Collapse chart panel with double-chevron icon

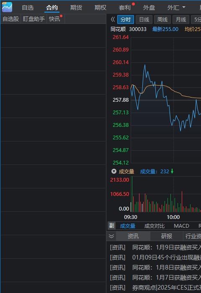click(x=113, y=19)
